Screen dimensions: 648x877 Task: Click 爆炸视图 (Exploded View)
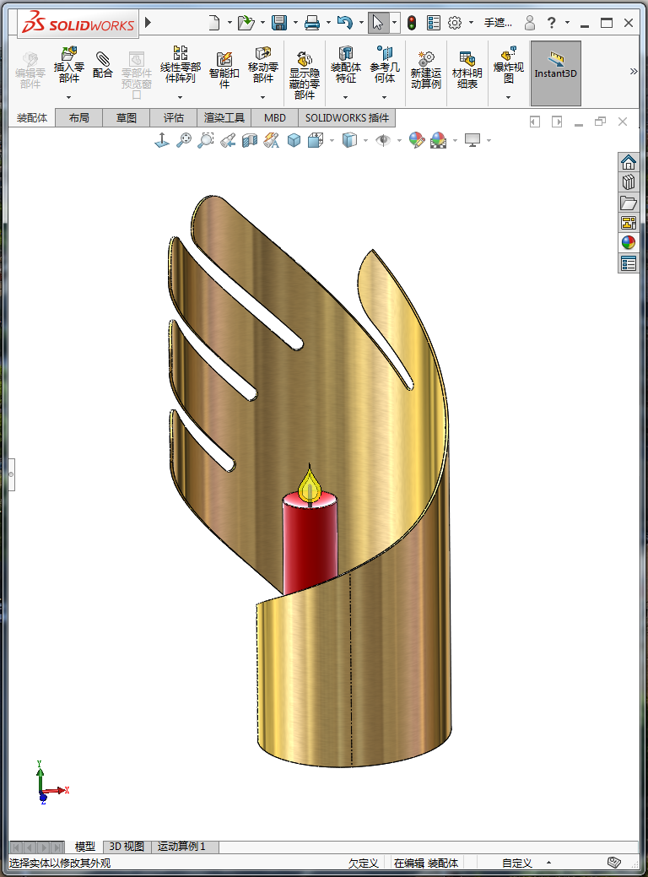coord(508,66)
